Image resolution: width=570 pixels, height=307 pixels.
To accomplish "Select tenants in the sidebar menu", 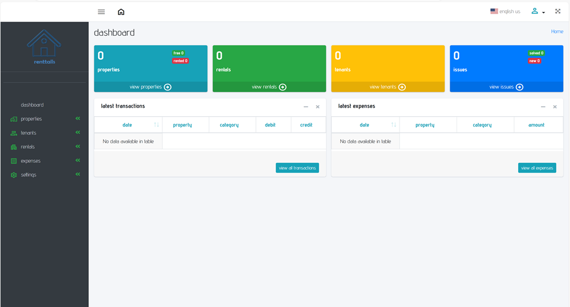I will click(28, 133).
